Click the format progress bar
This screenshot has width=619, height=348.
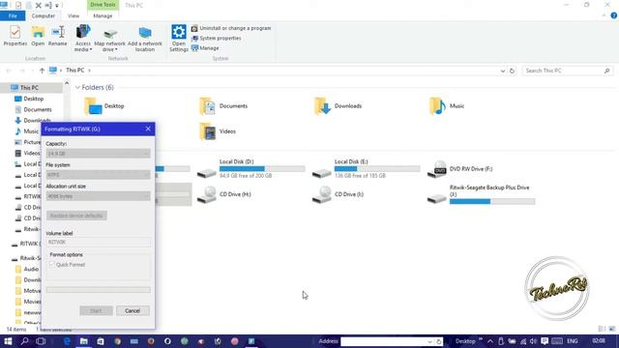point(98,290)
